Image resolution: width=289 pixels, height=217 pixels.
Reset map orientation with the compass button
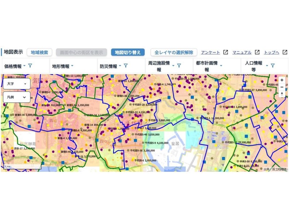click(x=282, y=94)
